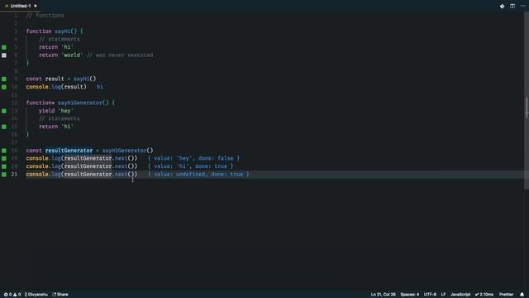
Task: Click the Share button in status bar
Action: (x=60, y=295)
